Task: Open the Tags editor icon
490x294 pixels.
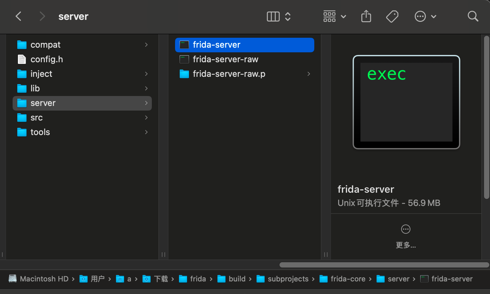Action: [392, 16]
